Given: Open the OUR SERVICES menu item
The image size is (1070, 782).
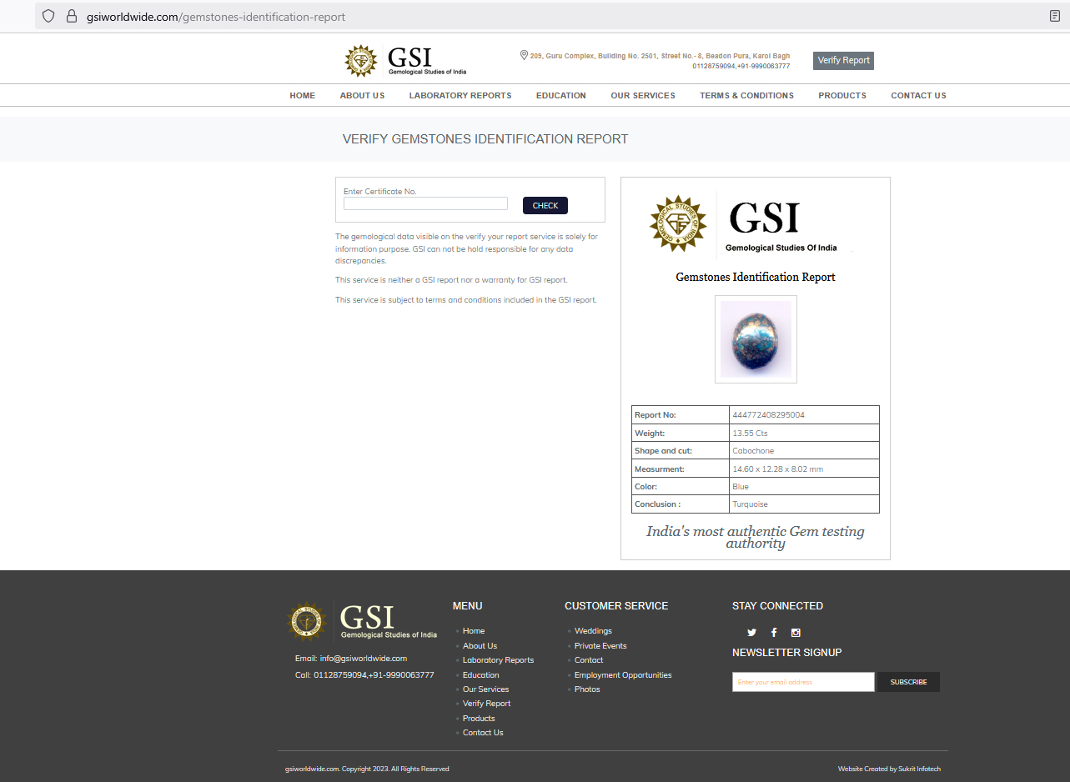Looking at the screenshot, I should coord(643,96).
